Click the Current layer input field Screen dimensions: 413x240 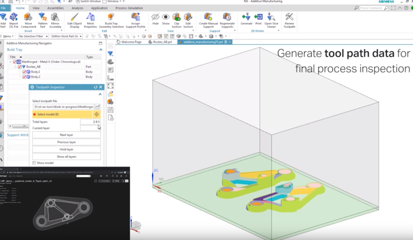[x=90, y=128]
